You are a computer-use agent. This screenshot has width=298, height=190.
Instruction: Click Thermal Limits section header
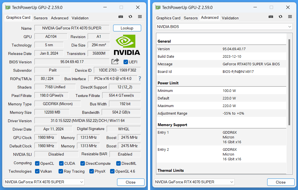coord(171,170)
